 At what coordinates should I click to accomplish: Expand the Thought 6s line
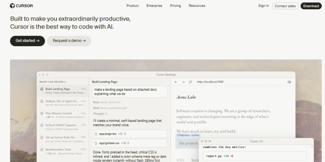coord(100,114)
